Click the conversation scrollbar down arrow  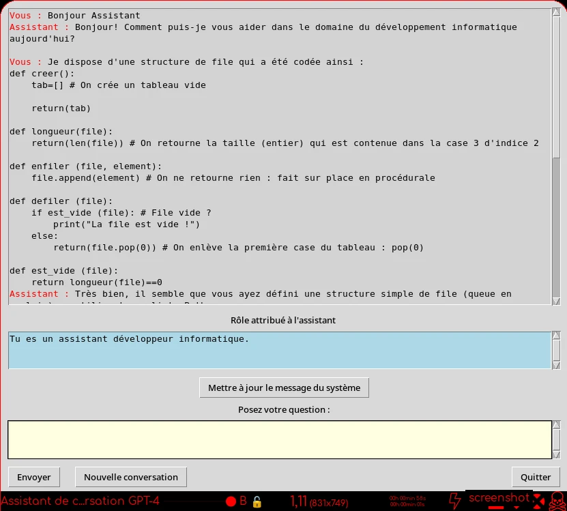(x=556, y=300)
